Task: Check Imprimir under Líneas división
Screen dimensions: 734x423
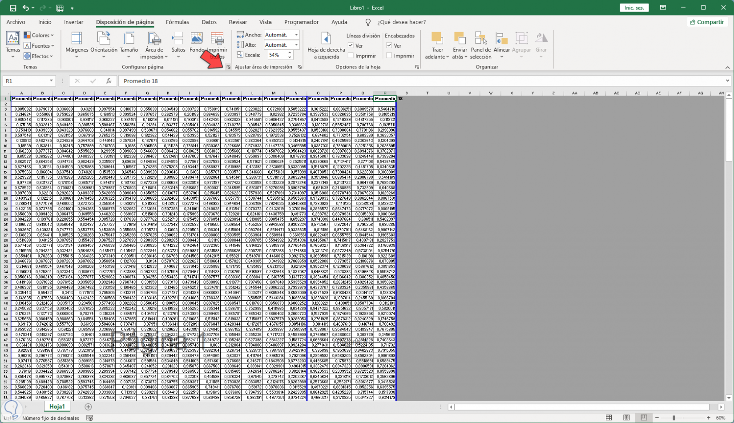Action: click(x=351, y=56)
